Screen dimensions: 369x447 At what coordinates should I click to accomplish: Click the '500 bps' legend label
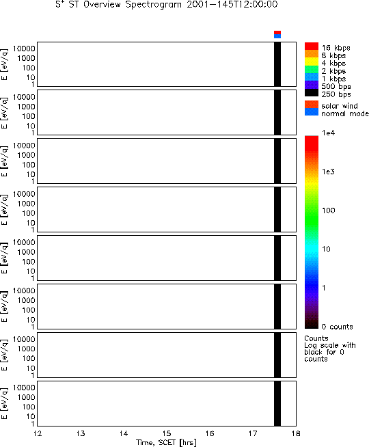[x=336, y=86]
